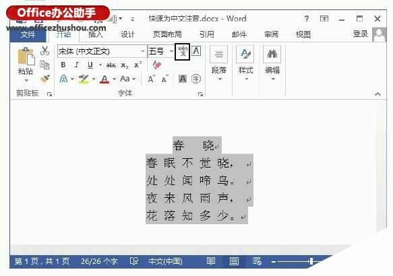Click the line 花落知多少
The height and width of the screenshot is (276, 393).
[191, 215]
